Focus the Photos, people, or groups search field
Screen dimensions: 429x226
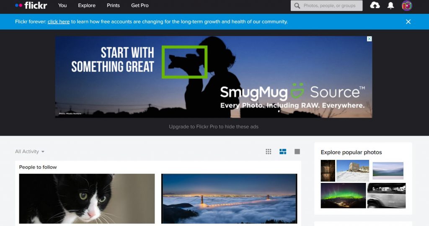click(x=326, y=5)
